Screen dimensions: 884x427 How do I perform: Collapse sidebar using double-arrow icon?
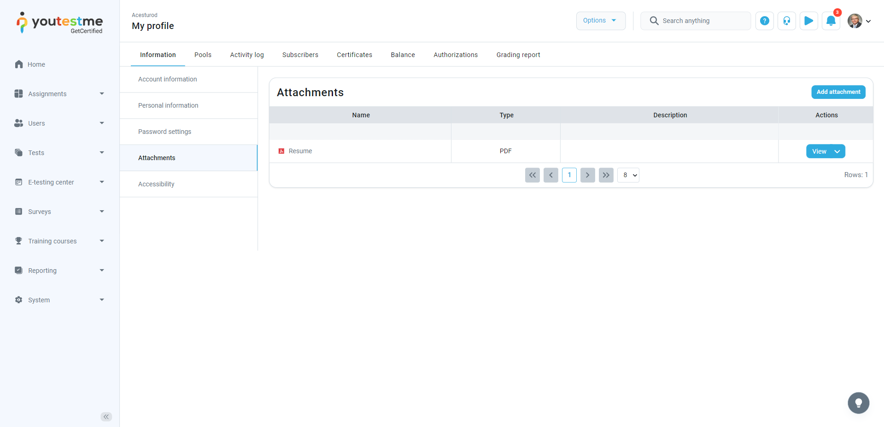pos(106,417)
